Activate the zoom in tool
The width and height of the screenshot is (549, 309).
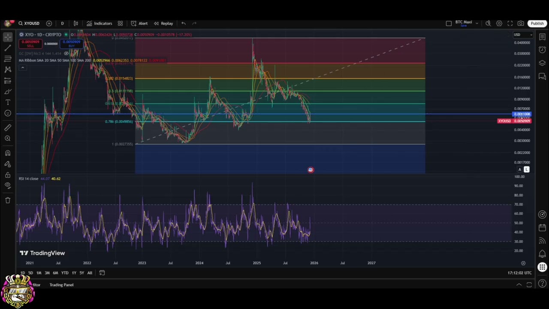click(8, 138)
